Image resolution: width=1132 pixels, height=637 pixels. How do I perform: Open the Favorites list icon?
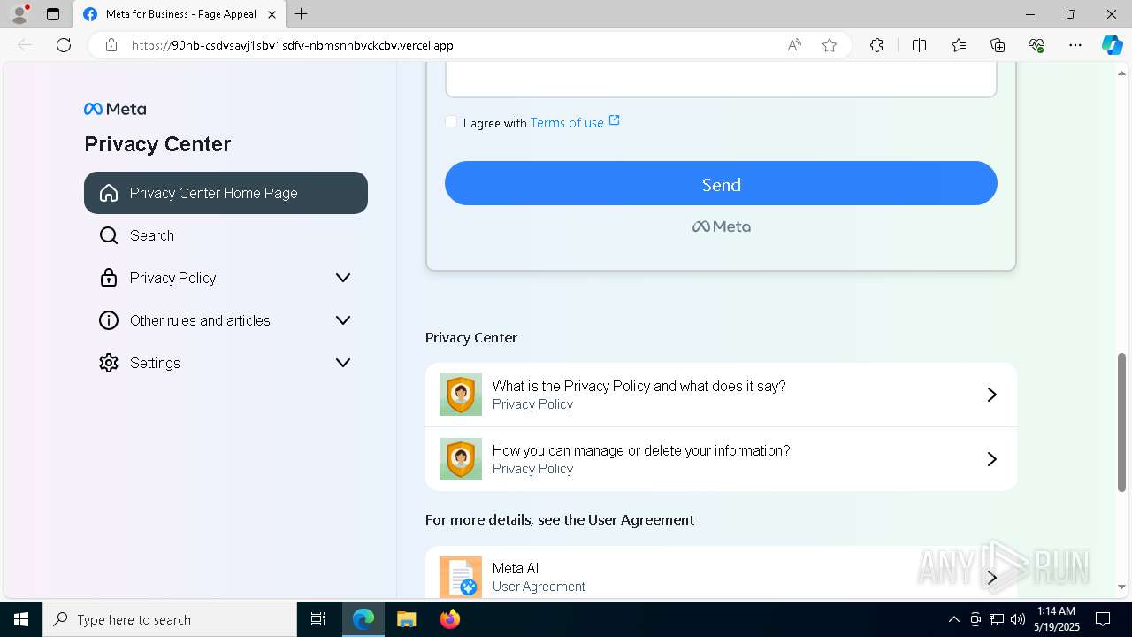coord(959,45)
